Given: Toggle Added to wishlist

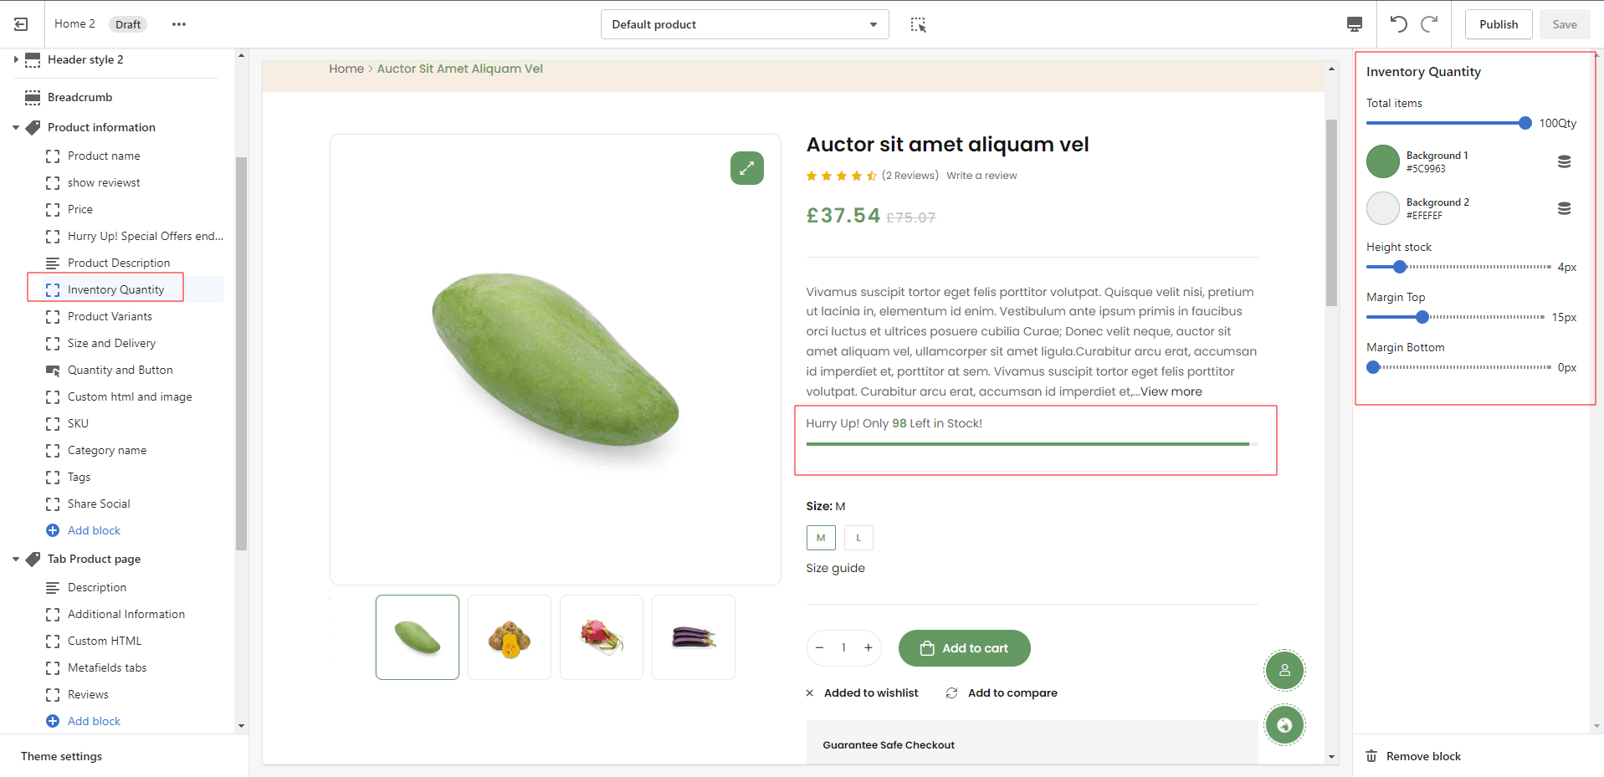Looking at the screenshot, I should click(863, 693).
